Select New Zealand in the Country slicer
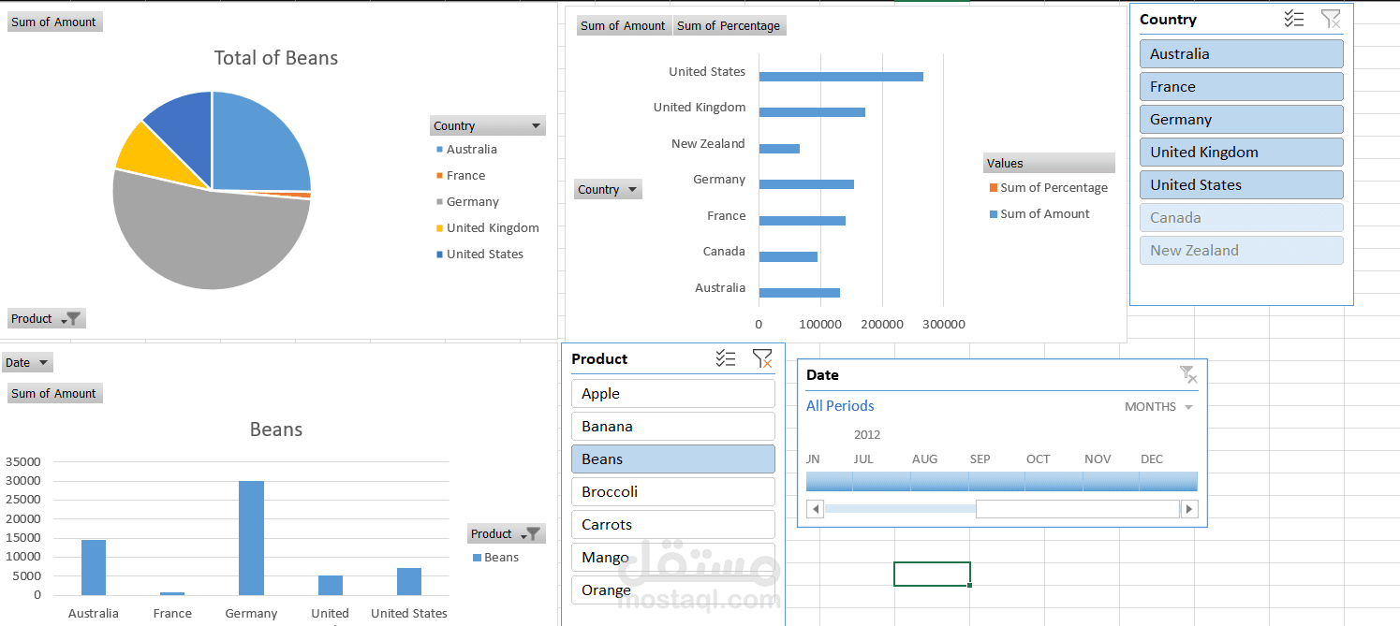 (1241, 250)
